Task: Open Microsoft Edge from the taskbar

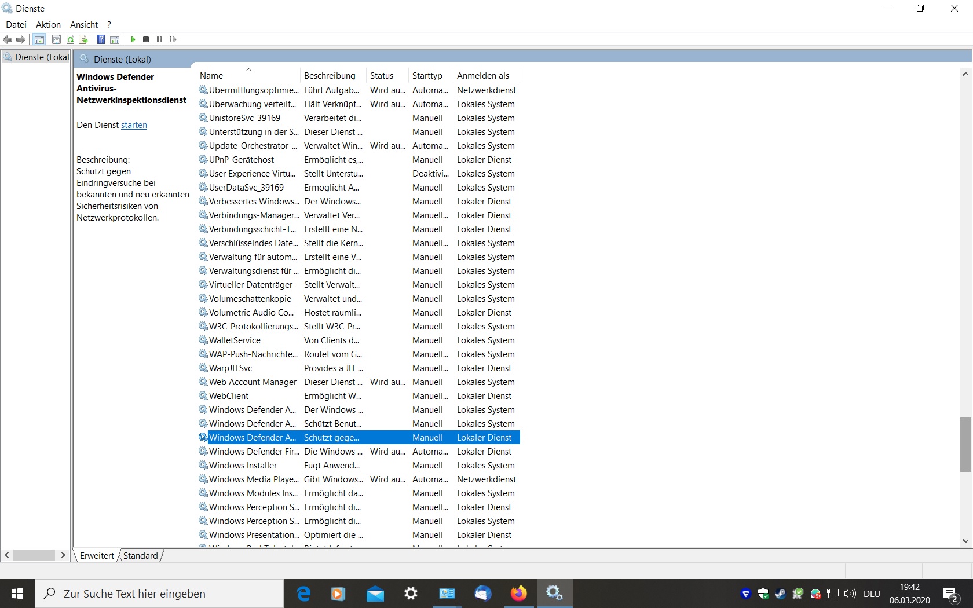Action: click(303, 594)
